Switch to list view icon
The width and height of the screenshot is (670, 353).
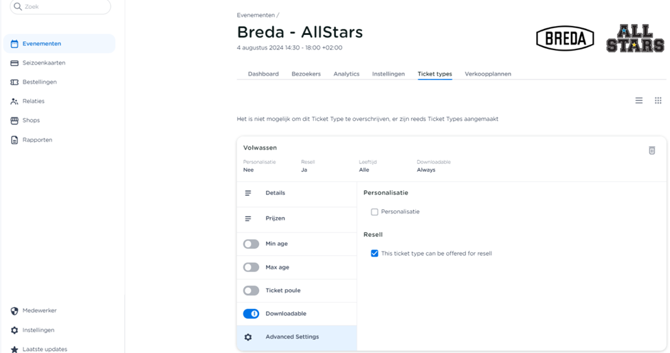coord(638,101)
